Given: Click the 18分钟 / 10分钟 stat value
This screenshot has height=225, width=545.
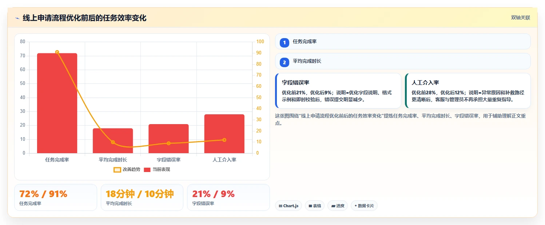Looking at the screenshot, I should pos(140,194).
